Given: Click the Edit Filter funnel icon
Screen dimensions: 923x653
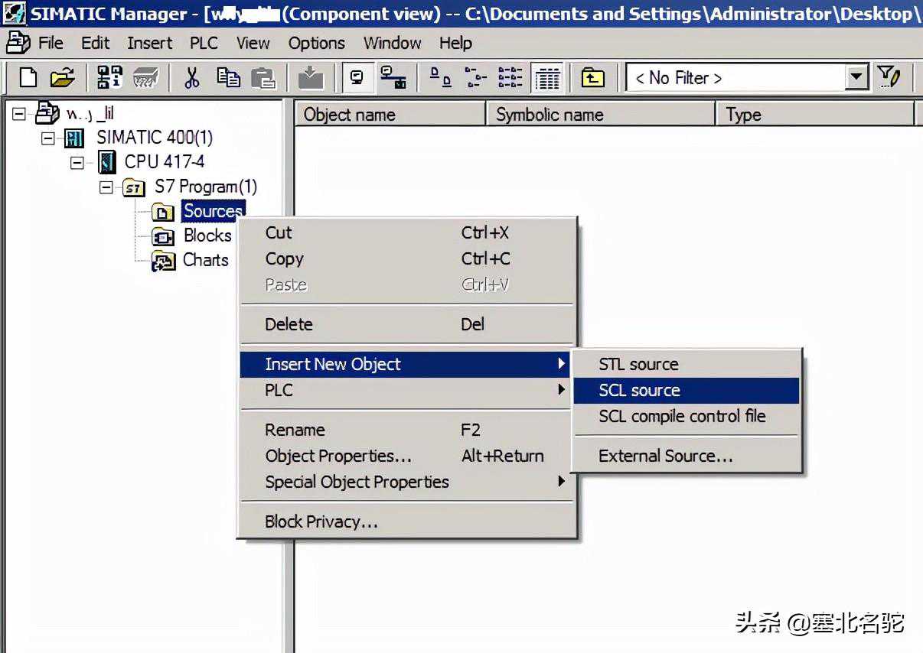Looking at the screenshot, I should tap(889, 76).
